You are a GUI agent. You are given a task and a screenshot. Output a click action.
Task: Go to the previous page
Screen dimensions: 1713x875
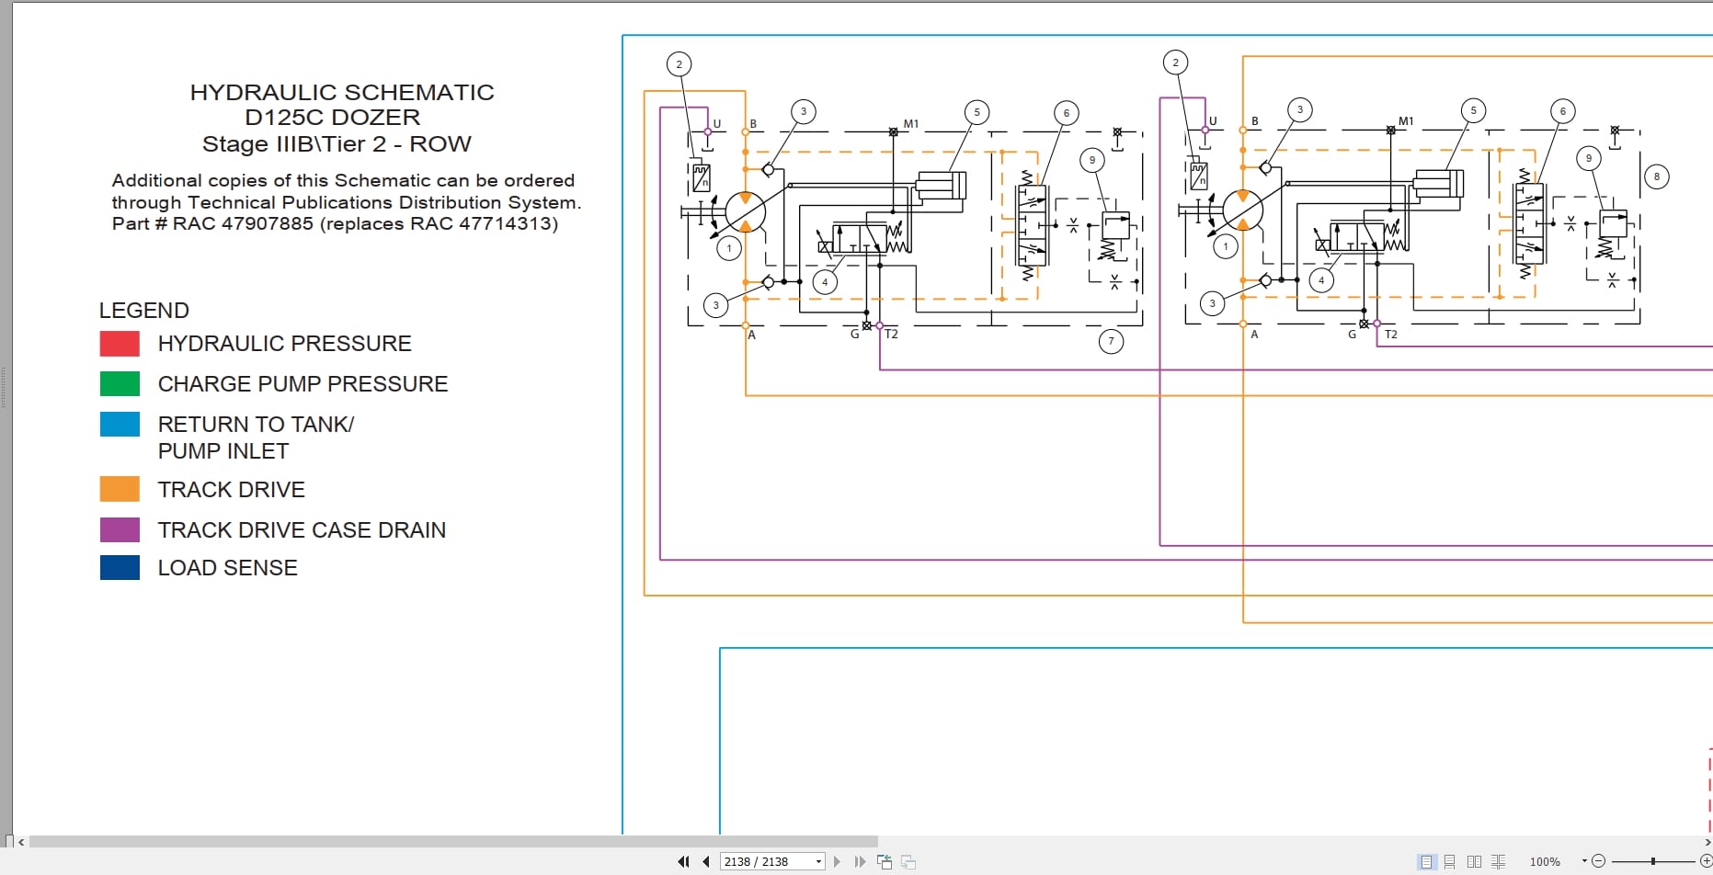705,861
